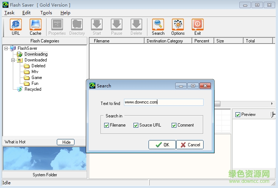278x188 pixels.
Task: Disable the Comment search checkbox
Action: (x=174, y=125)
